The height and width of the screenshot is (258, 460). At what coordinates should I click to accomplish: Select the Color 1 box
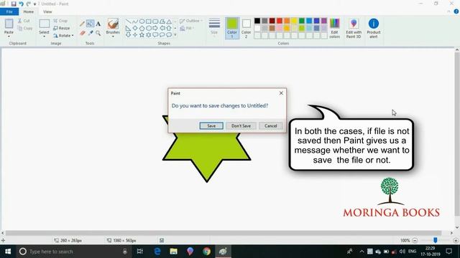[231, 28]
